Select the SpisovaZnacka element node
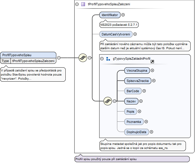This screenshot has height=163, width=195. (138, 81)
